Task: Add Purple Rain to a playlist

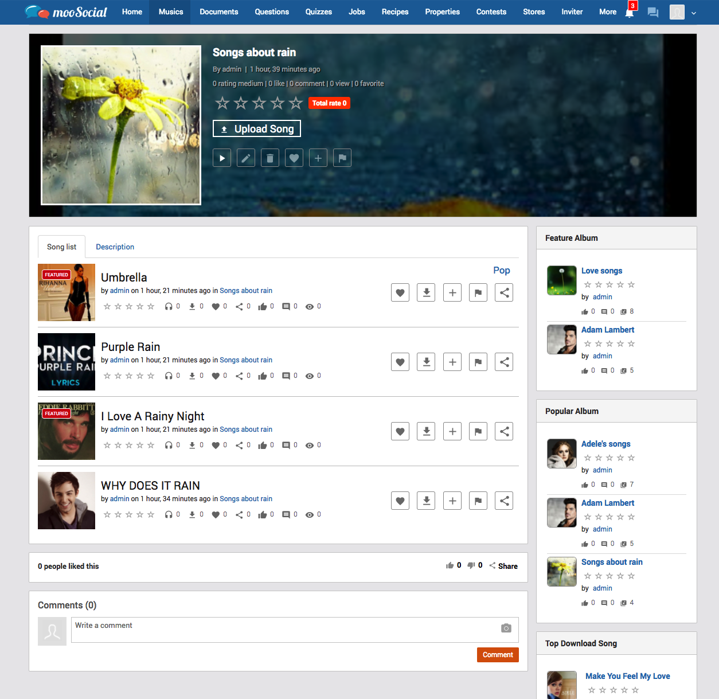Action: click(x=452, y=362)
